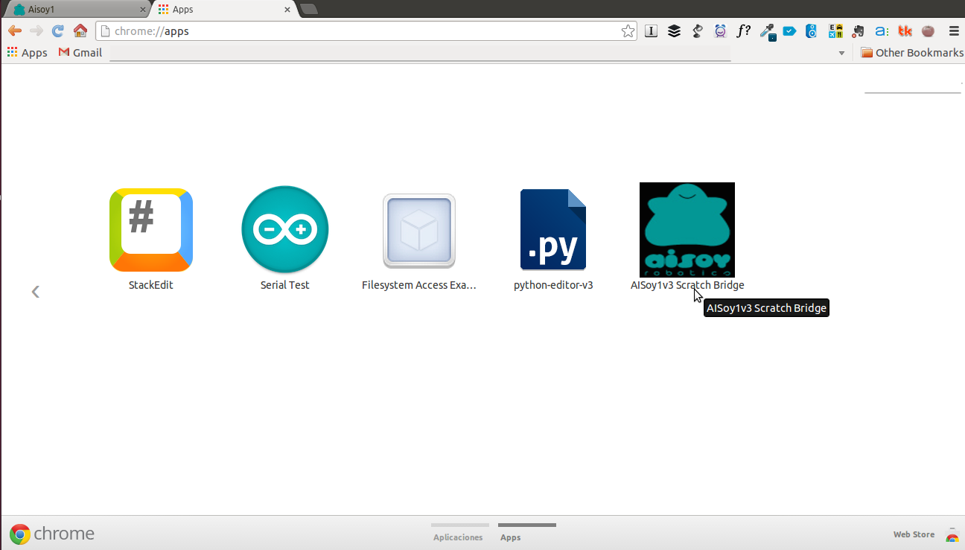Select the Apps browser tab
Image resolution: width=965 pixels, height=550 pixels.
pos(223,9)
